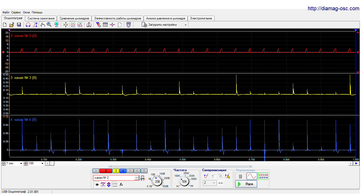363x195 pixels.
Task: Toggle overlaid channels view icon
Action: (80, 25)
